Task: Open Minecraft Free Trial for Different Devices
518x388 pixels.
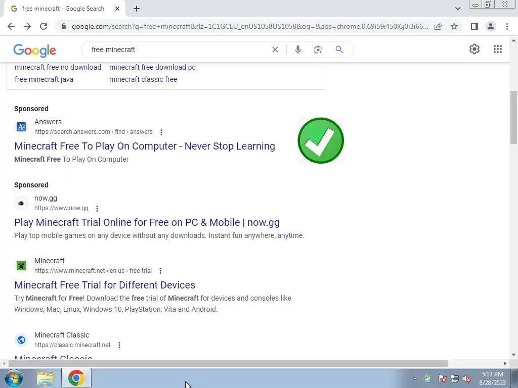Action: tap(105, 285)
